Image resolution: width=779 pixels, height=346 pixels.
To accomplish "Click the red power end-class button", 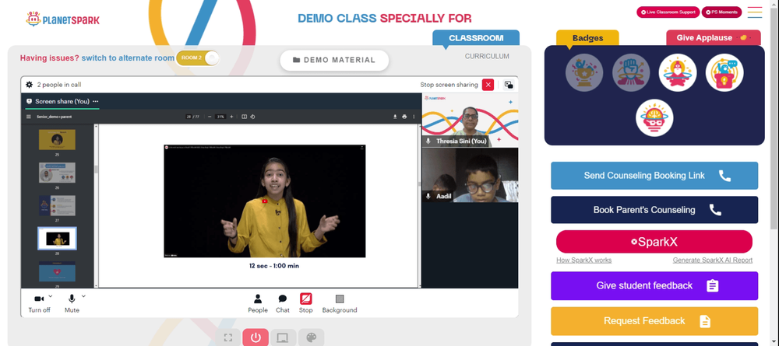I will tap(256, 337).
